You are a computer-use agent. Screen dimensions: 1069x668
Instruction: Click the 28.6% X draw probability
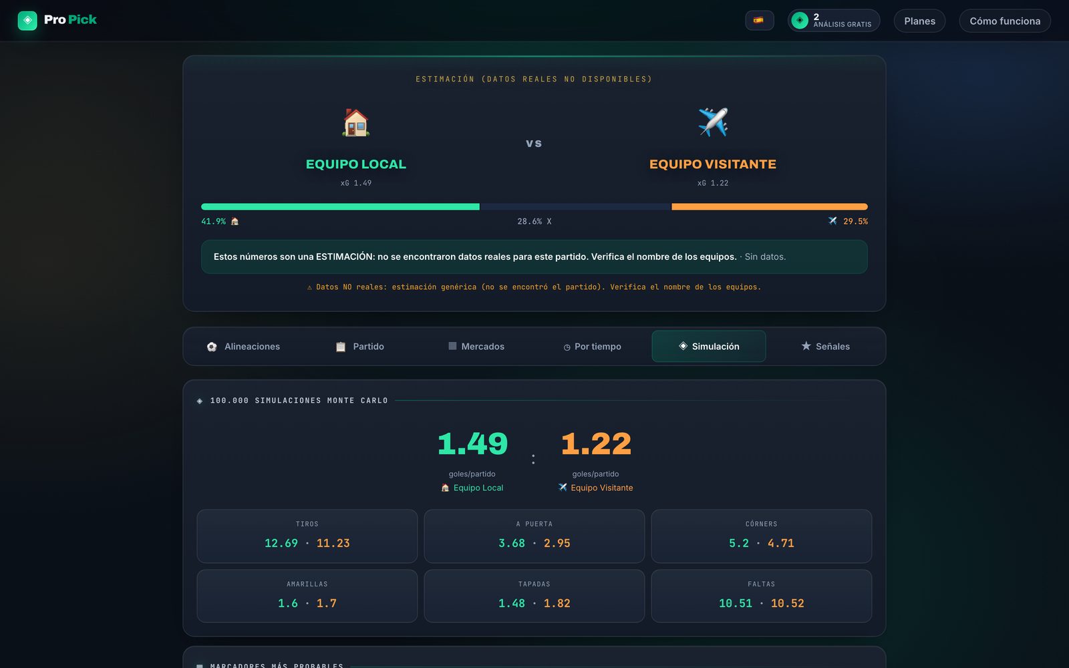pyautogui.click(x=534, y=221)
